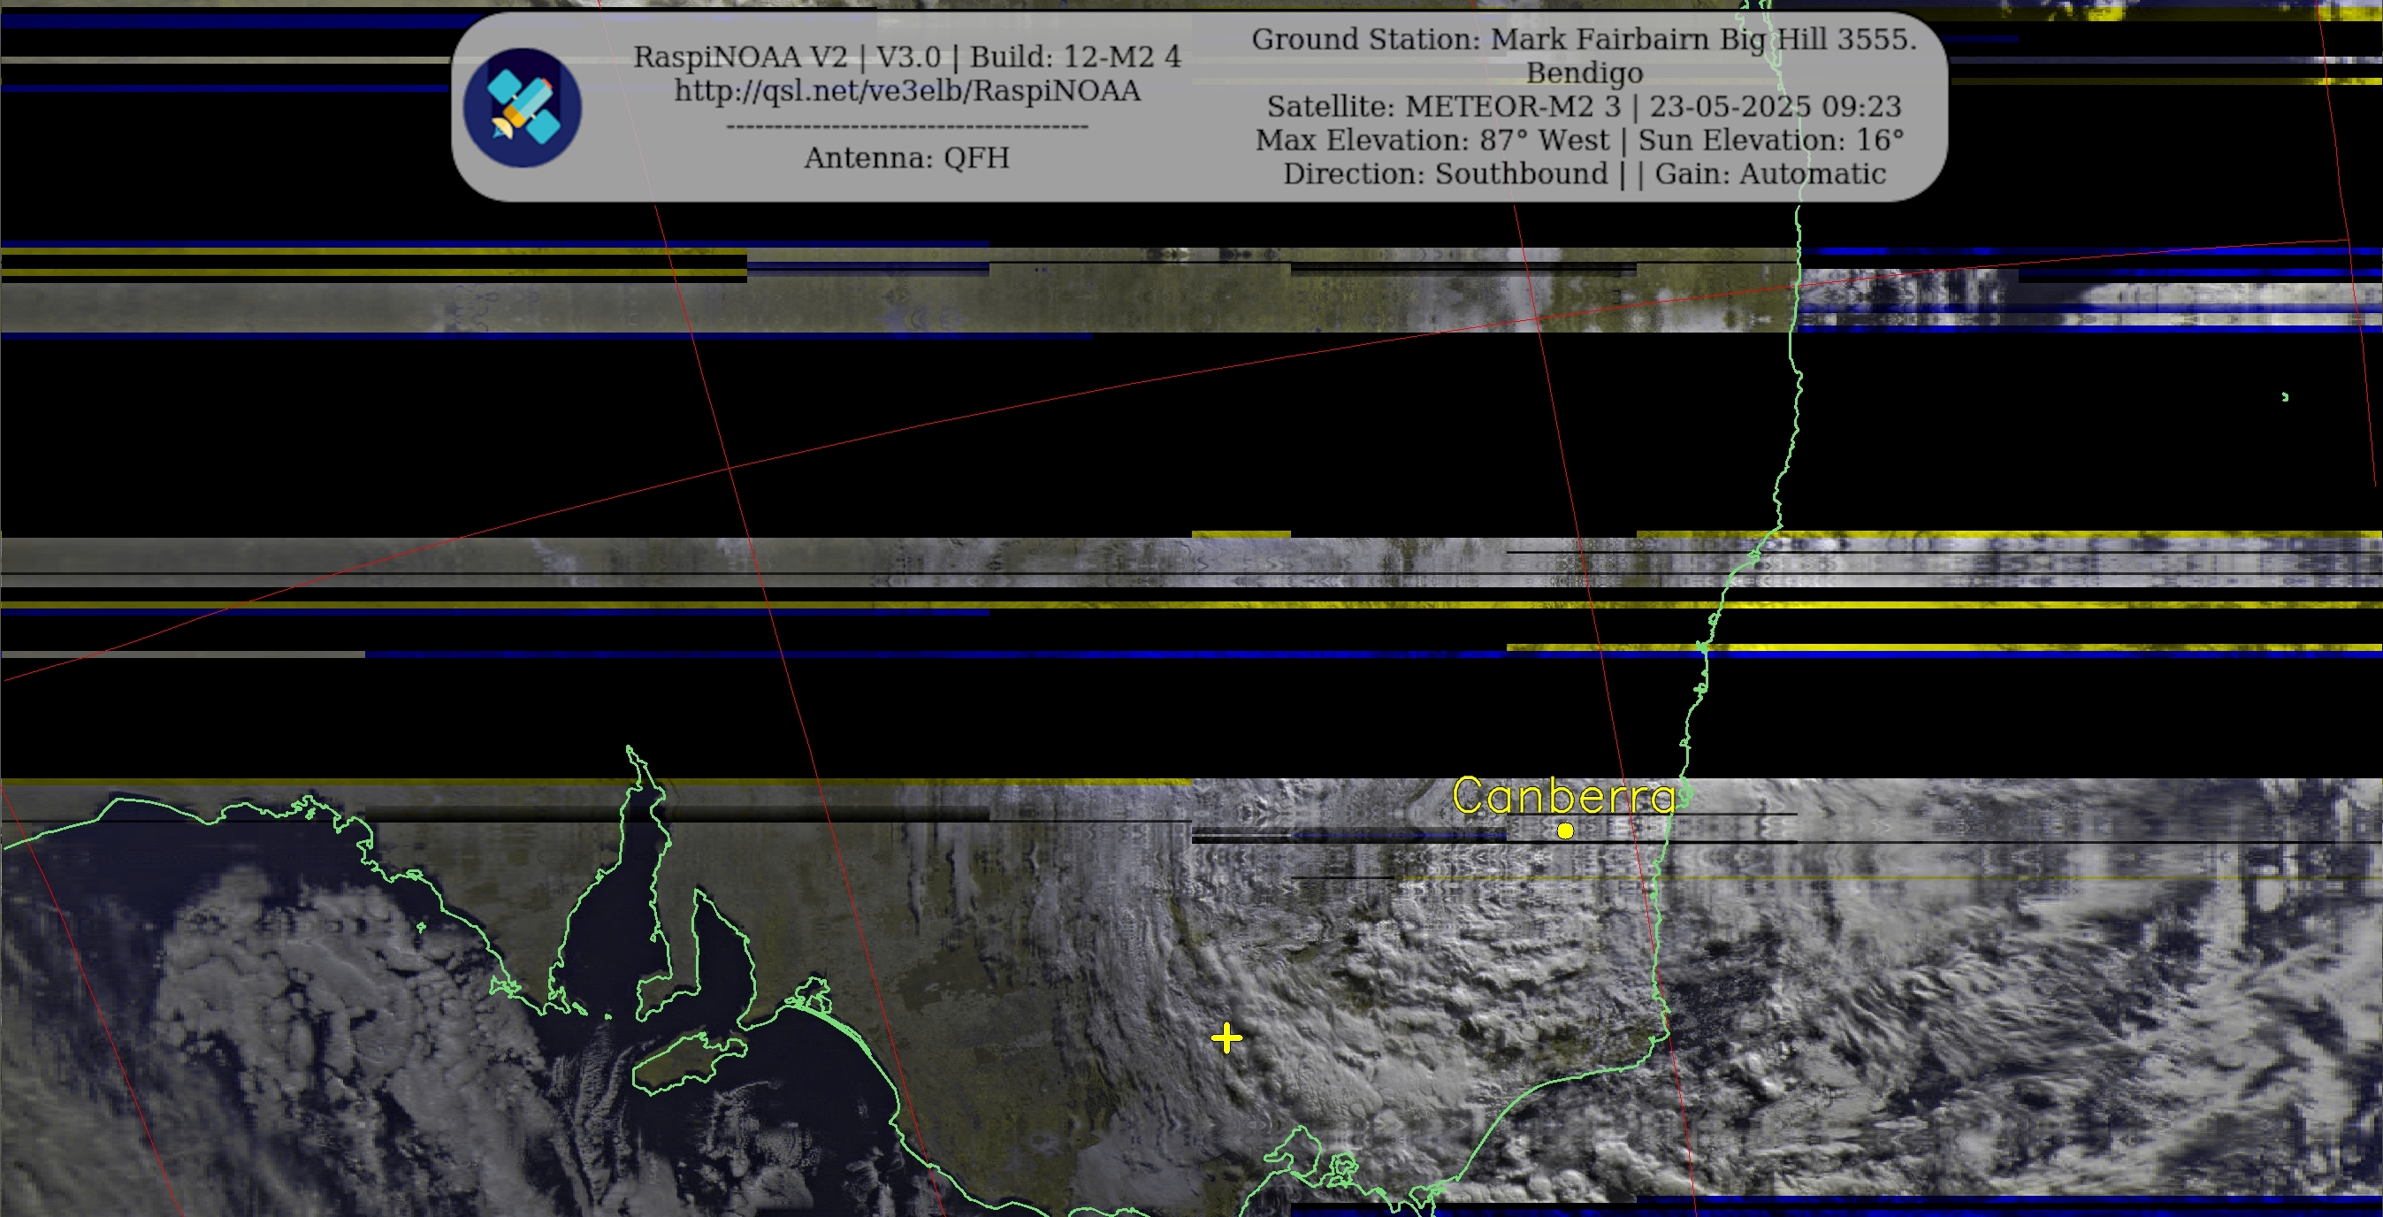Click the Bendigo location text
The height and width of the screenshot is (1217, 2383).
(1584, 73)
